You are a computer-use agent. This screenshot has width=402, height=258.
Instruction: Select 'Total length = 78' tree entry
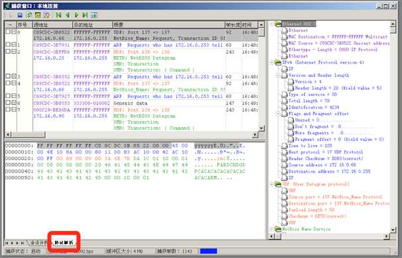point(309,101)
